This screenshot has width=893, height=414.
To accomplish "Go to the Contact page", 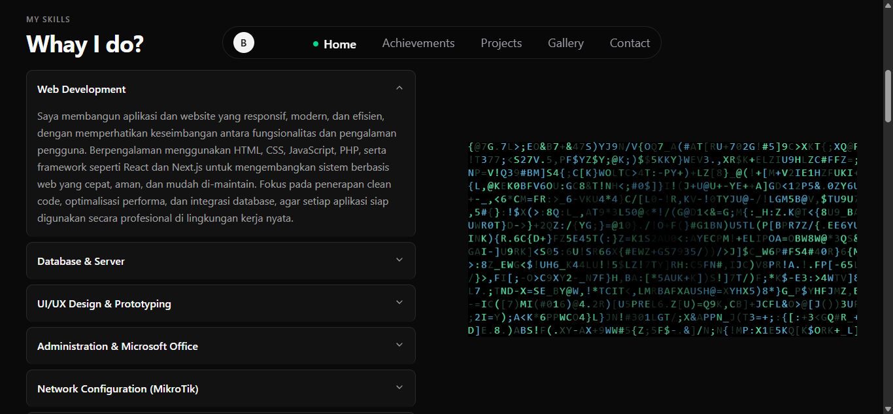I will click(x=629, y=43).
